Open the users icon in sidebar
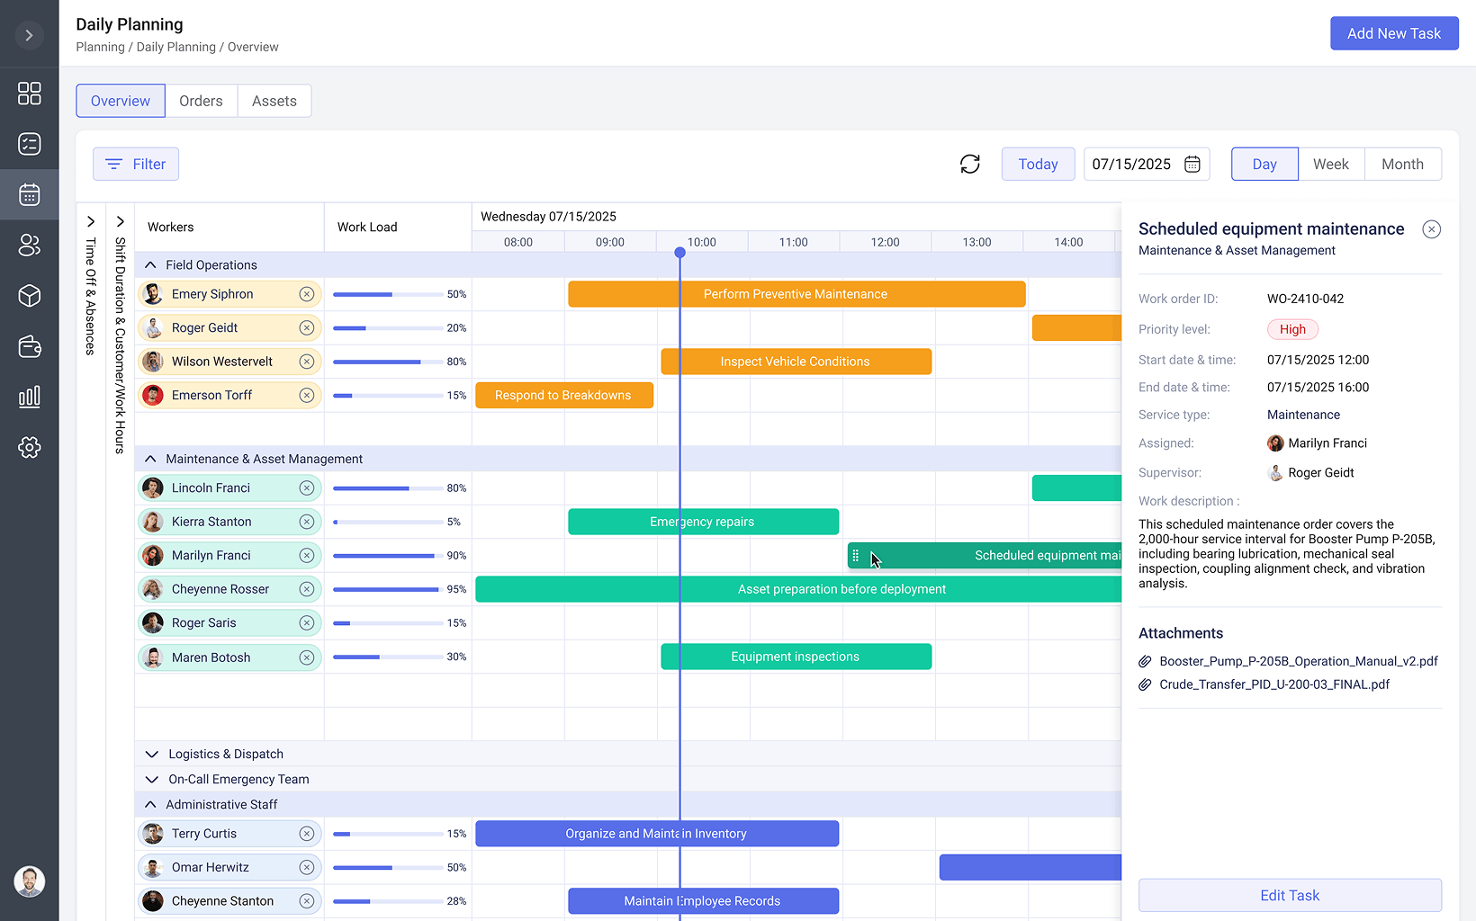This screenshot has width=1476, height=921. tap(29, 245)
